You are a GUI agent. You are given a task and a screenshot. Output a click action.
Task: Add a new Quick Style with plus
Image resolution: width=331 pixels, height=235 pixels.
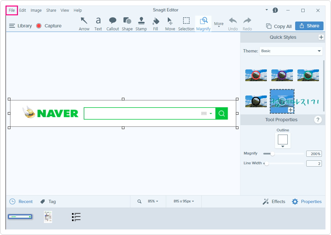pyautogui.click(x=321, y=37)
